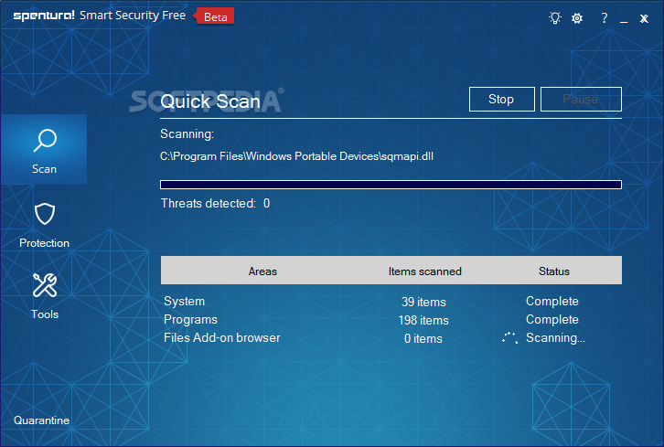The width and height of the screenshot is (664, 447).
Task: Click the sqmapi.dll scanning file path
Action: [296, 156]
